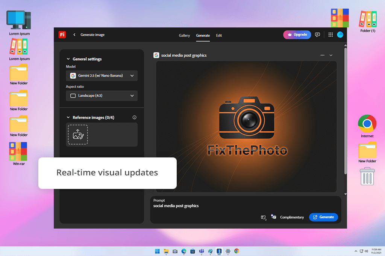Open the three-dot more options menu
This screenshot has width=385, height=256.
(x=322, y=55)
